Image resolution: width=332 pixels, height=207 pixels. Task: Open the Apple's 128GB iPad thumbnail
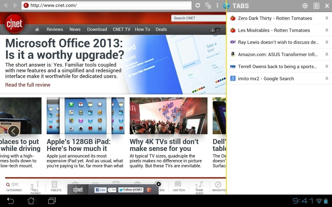pyautogui.click(x=86, y=116)
